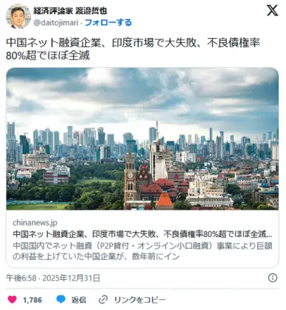Viewport: 286px width, 310px height.
Task: Open the 経済評論家 渡邉哲也 display name
Action: (x=70, y=11)
